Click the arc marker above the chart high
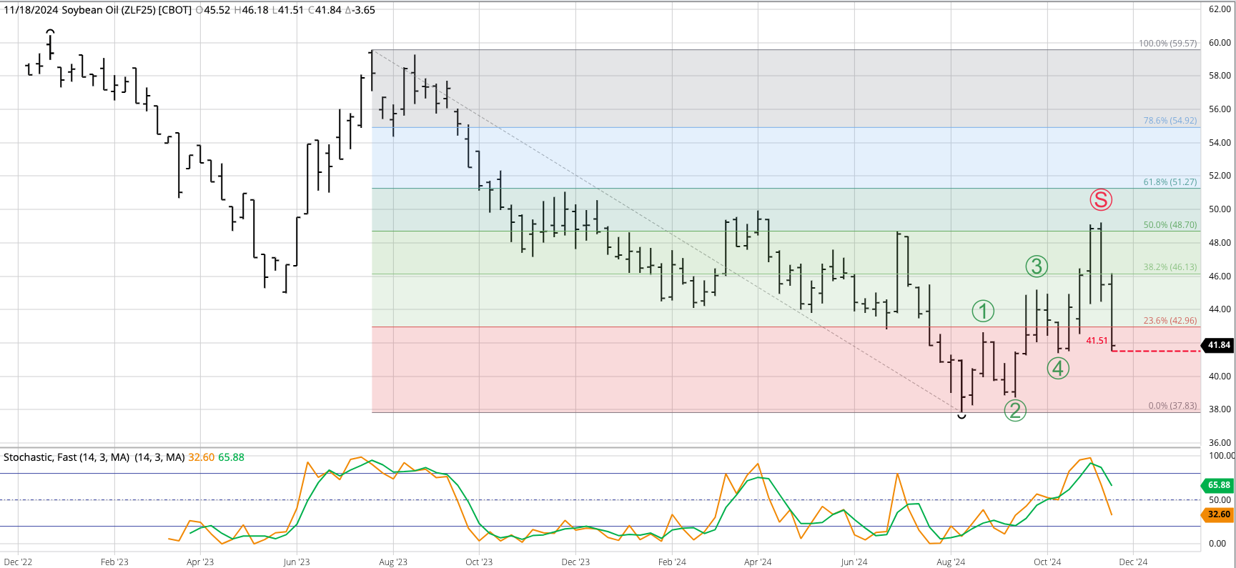The image size is (1236, 568). (50, 32)
